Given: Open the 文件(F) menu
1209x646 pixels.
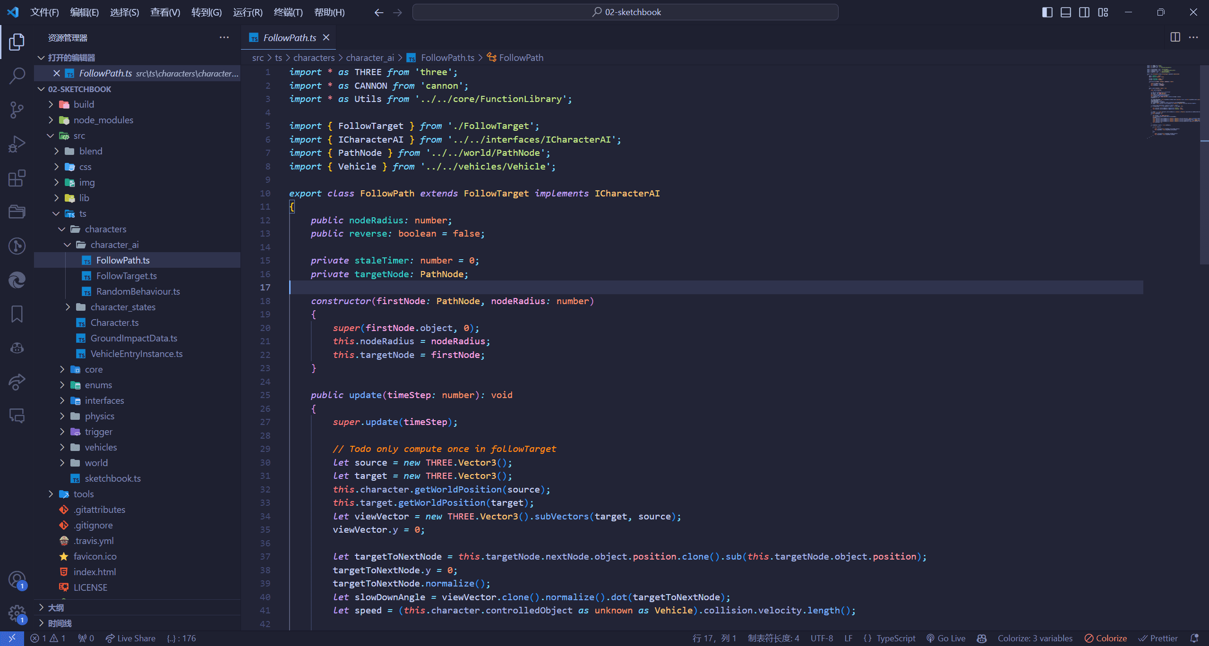Looking at the screenshot, I should pyautogui.click(x=44, y=12).
